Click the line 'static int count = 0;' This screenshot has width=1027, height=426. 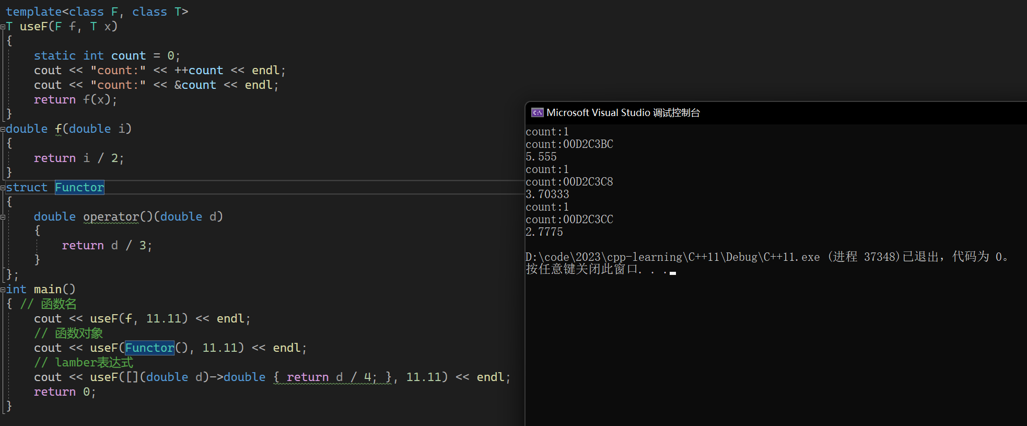[107, 55]
